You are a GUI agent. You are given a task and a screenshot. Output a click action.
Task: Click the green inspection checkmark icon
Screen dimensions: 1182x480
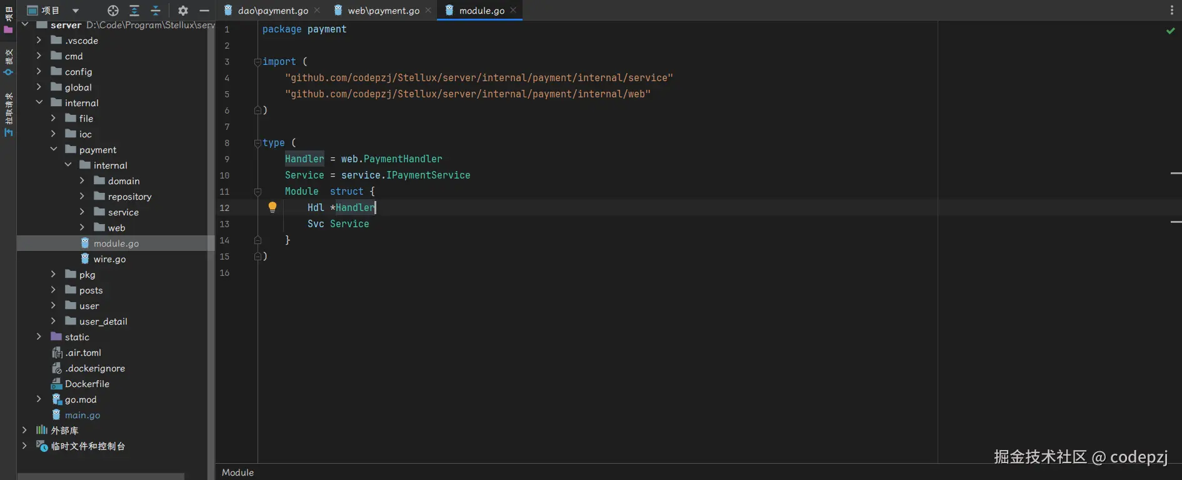click(1170, 31)
